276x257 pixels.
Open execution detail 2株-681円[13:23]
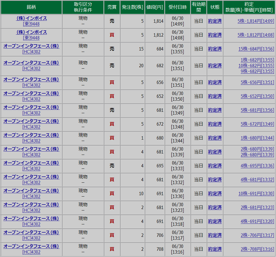point(257,207)
